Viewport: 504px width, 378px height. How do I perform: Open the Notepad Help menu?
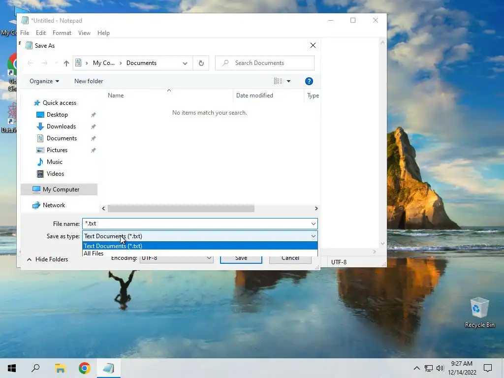pos(103,33)
